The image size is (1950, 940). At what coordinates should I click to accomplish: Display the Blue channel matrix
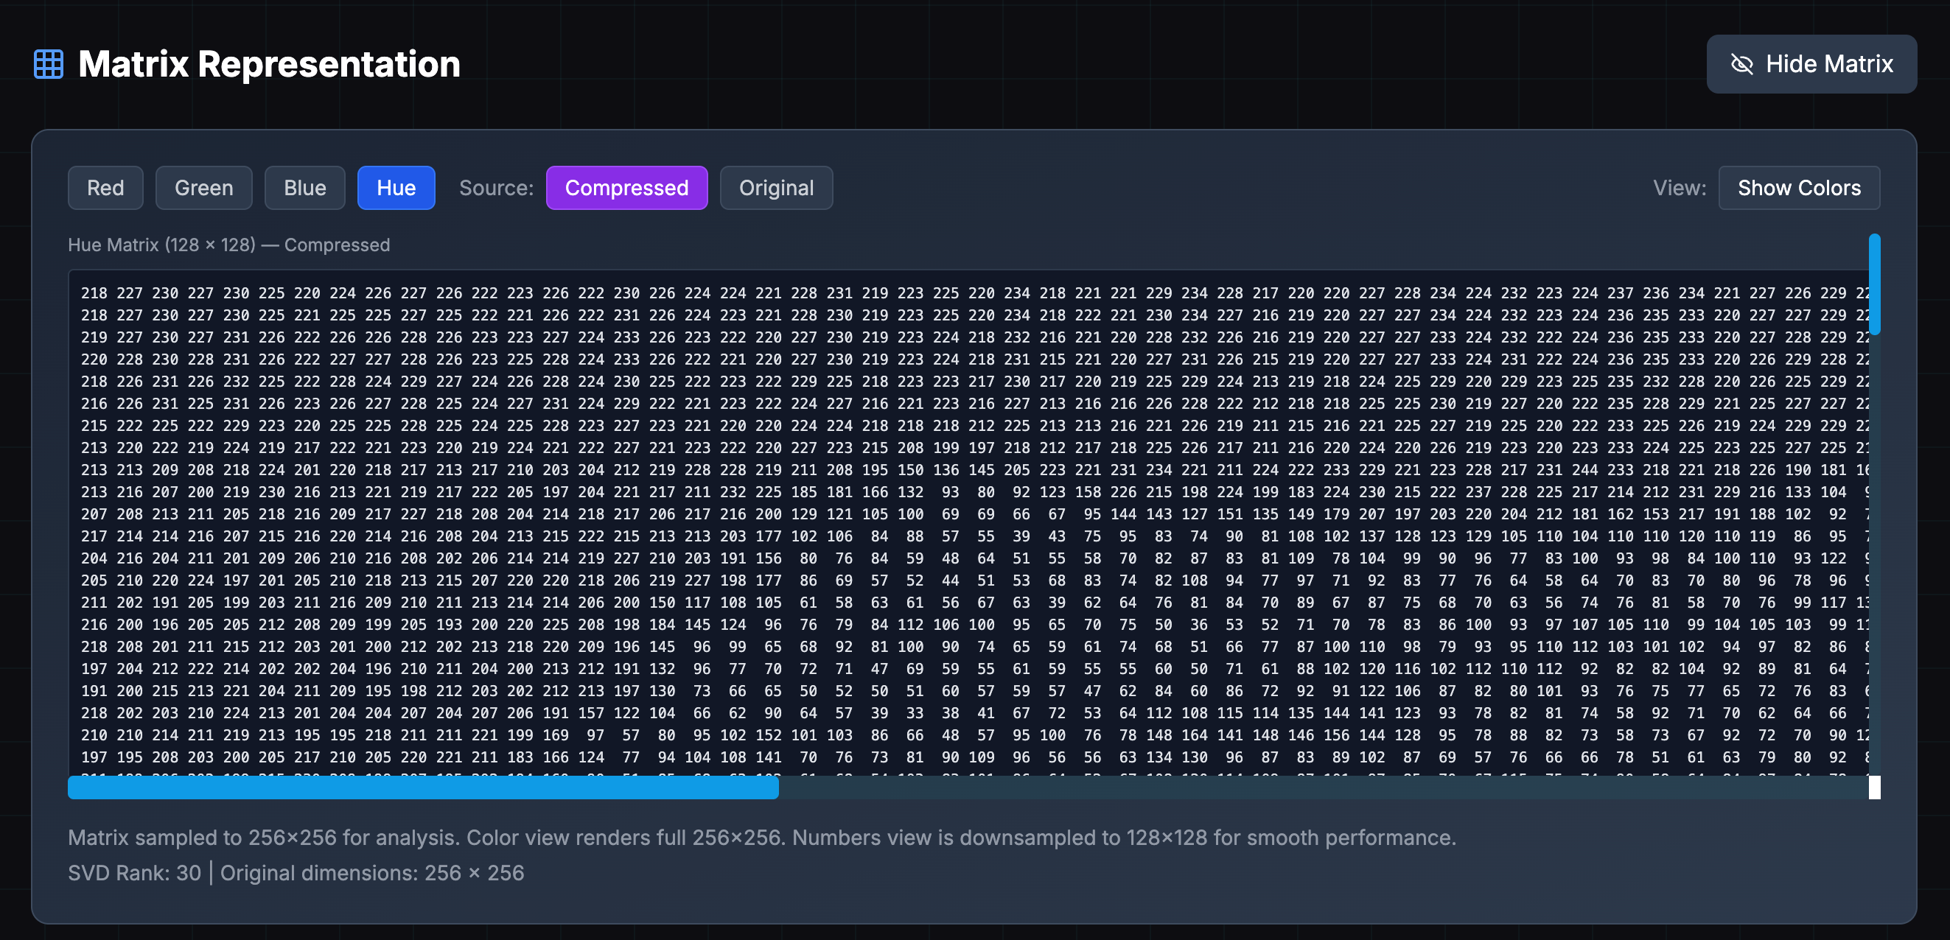pyautogui.click(x=304, y=188)
